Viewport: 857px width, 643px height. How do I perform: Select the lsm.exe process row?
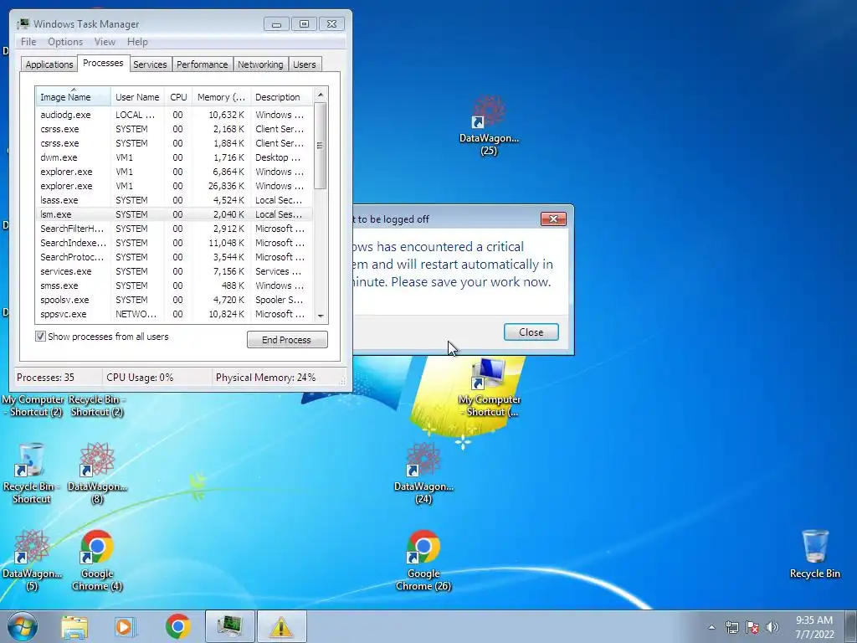pyautogui.click(x=174, y=214)
